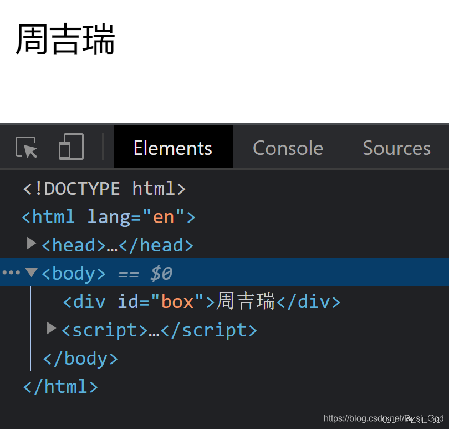Viewport: 449px width, 429px height.
Task: Open the Elements tab
Action: click(174, 147)
